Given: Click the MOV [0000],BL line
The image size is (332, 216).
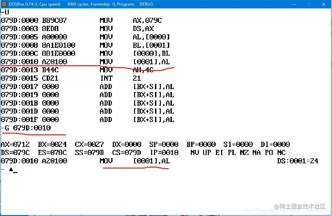Looking at the screenshot, I should tap(85, 53).
